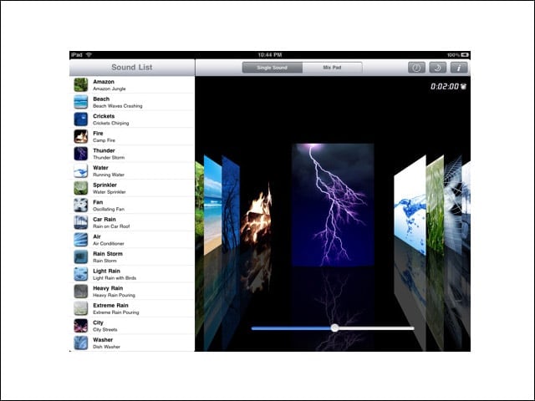Click the 0:02:00 timer countdown

445,87
